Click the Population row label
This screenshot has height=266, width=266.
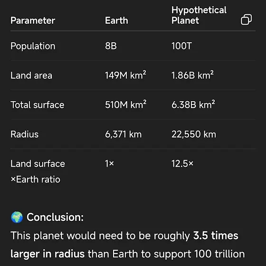point(33,46)
